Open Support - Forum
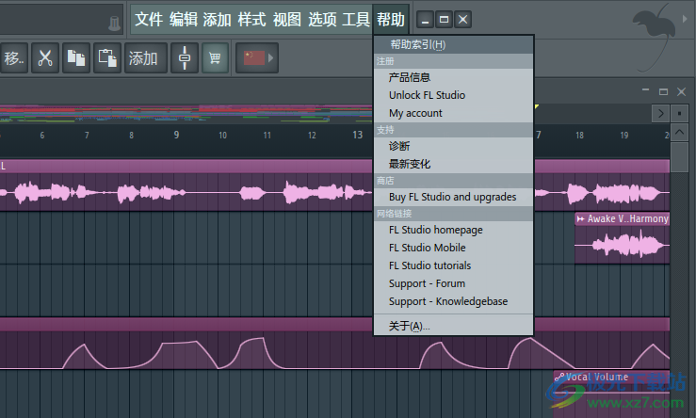Image resolution: width=696 pixels, height=418 pixels. 453,283
